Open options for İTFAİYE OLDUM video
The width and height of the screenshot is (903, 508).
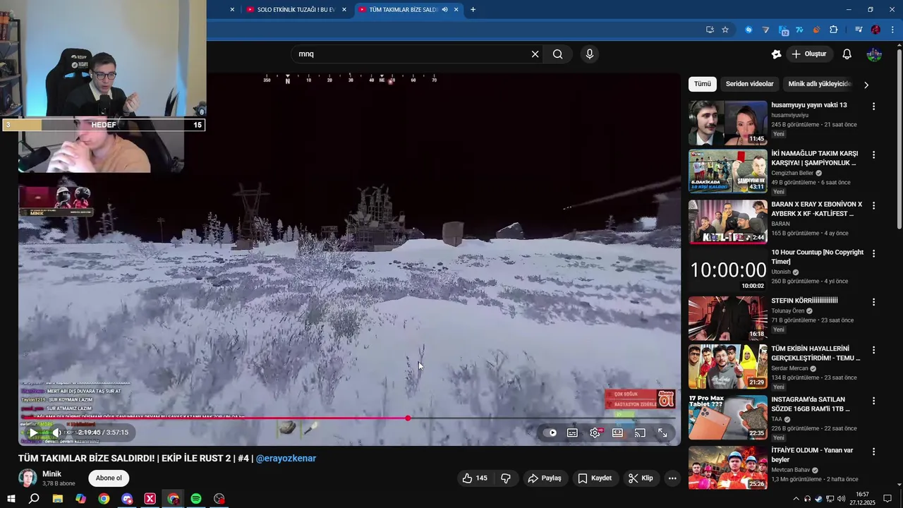coord(873,451)
